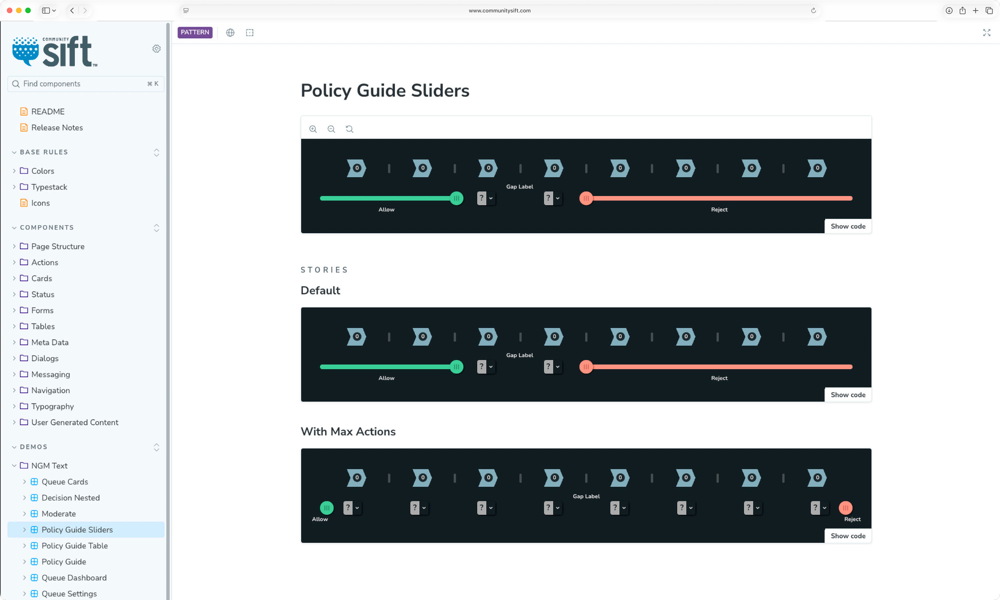
Task: Go back with the Safari back arrow
Action: pyautogui.click(x=72, y=10)
